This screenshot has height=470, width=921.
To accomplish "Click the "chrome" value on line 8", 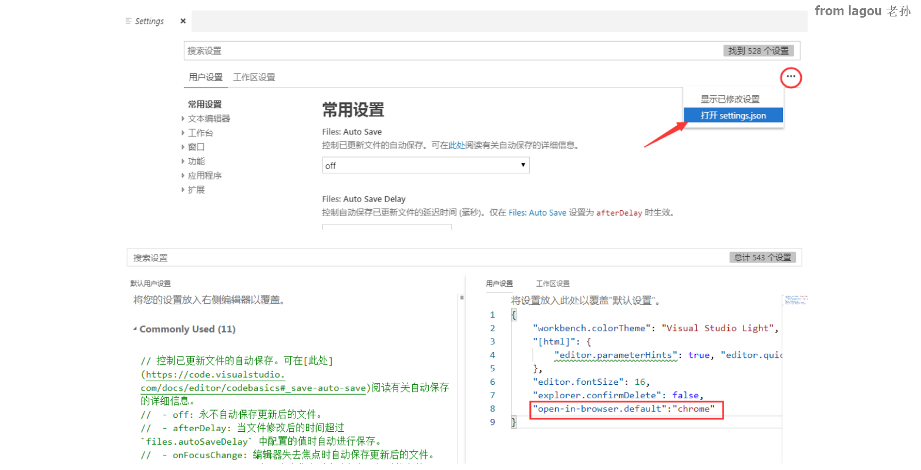I will pos(694,409).
